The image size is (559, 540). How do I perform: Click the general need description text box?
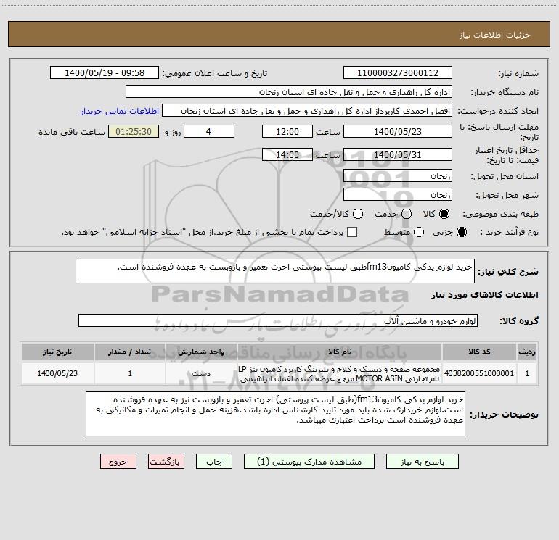click(x=275, y=271)
